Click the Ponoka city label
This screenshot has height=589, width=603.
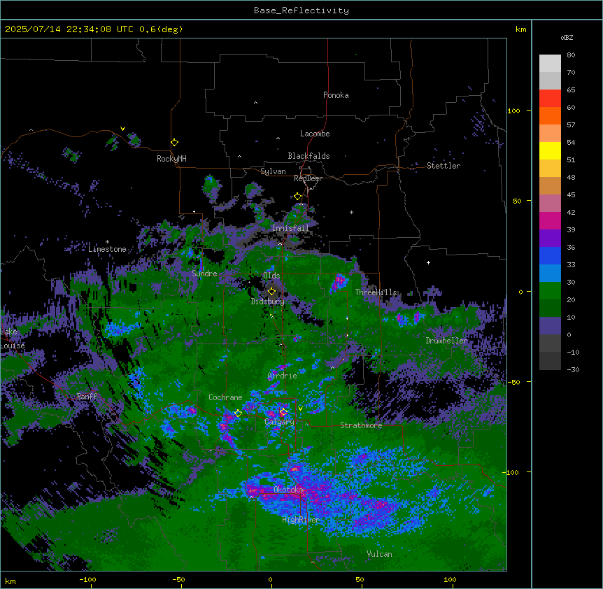pos(336,95)
